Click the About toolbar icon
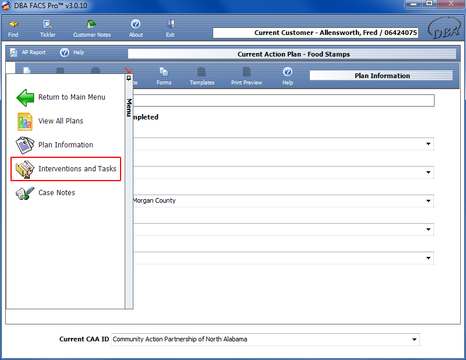The height and width of the screenshot is (360, 466). pos(136,28)
